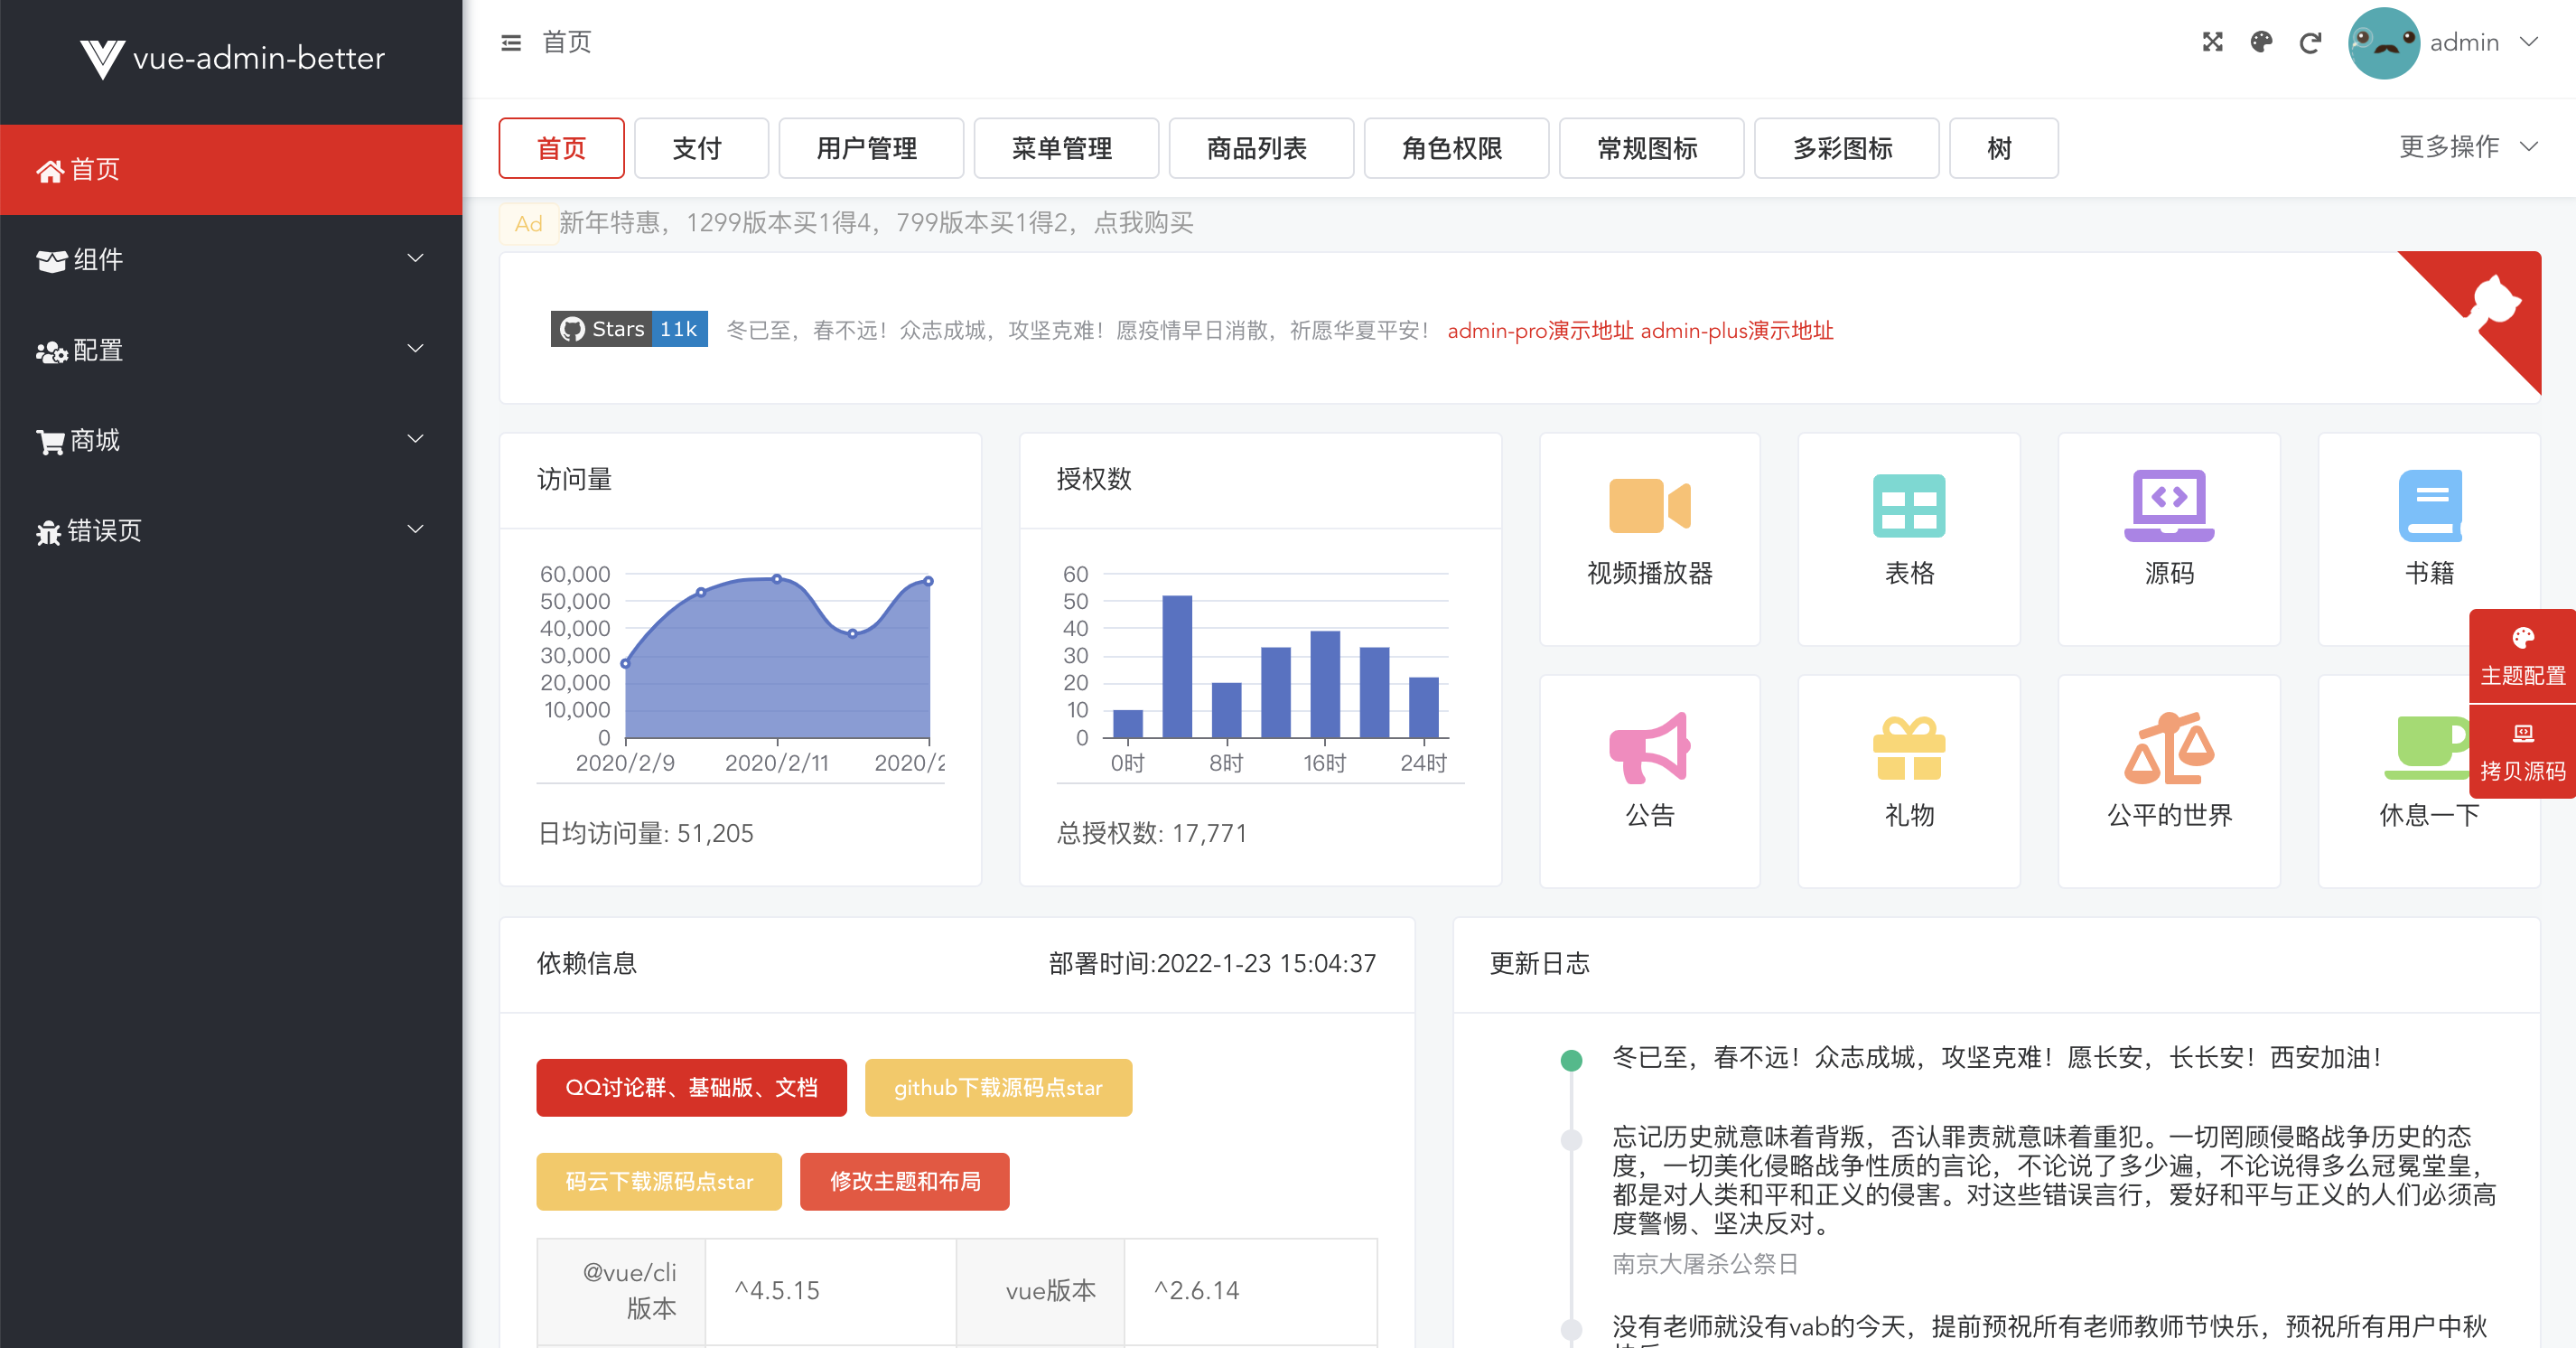Click the 首页 breadcrumb in header
This screenshot has height=1348, width=2576.
(x=566, y=42)
